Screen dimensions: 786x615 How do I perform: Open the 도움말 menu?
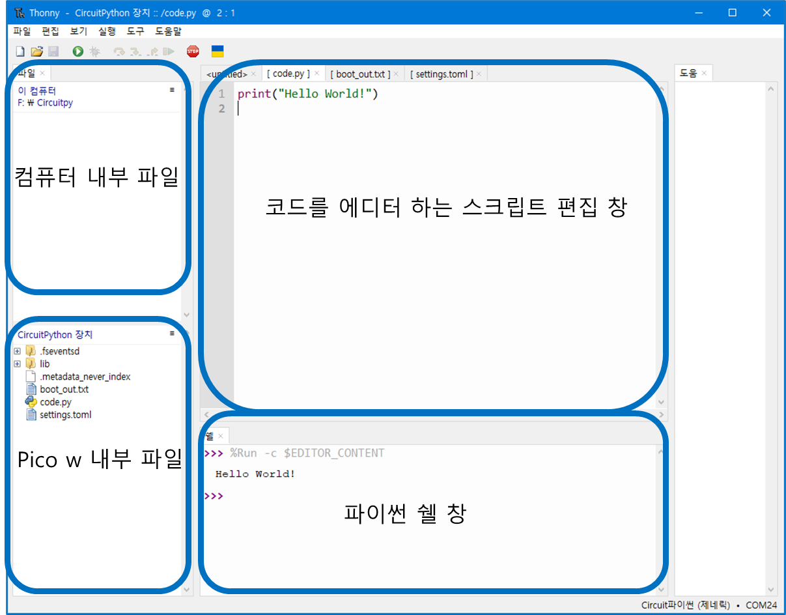tap(168, 31)
